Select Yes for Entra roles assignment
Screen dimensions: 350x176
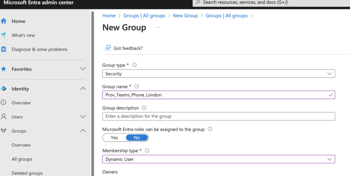tap(114, 138)
